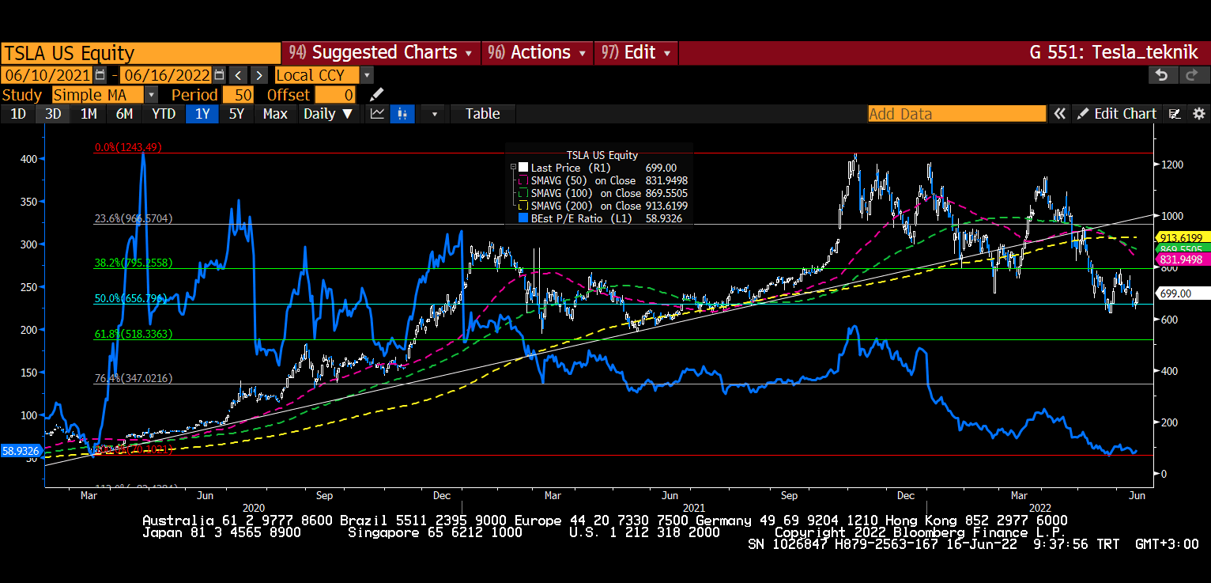Open chart settings gear icon
This screenshot has width=1211, height=583.
[x=1198, y=114]
